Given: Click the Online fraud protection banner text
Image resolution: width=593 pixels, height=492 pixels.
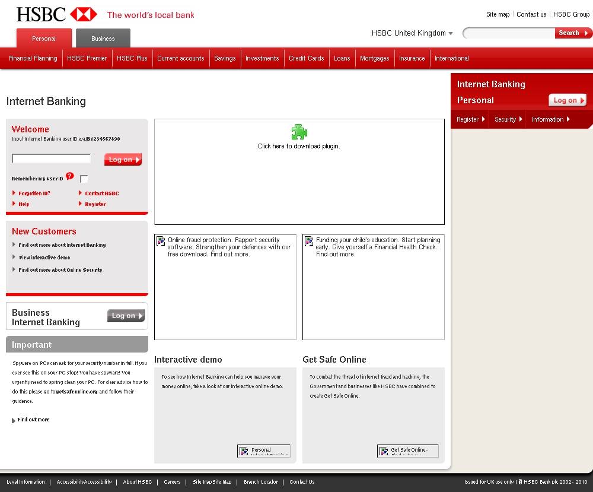Looking at the screenshot, I should point(229,247).
